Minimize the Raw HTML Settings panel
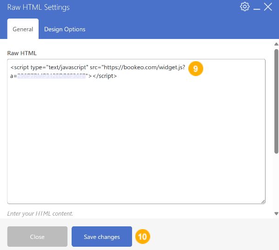Screen dimensions: 279x250 [257, 9]
